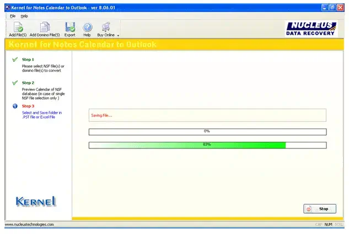
Task: Stop the file saving process
Action: coord(320,209)
